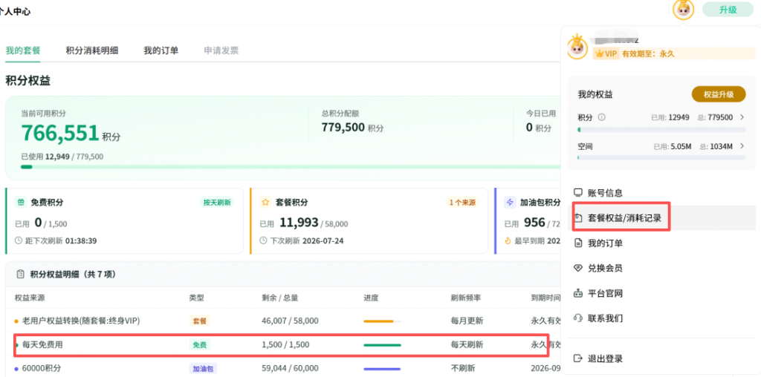
Task: Click the orange progress bar in 老用户权益转换 row
Action: [x=383, y=321]
